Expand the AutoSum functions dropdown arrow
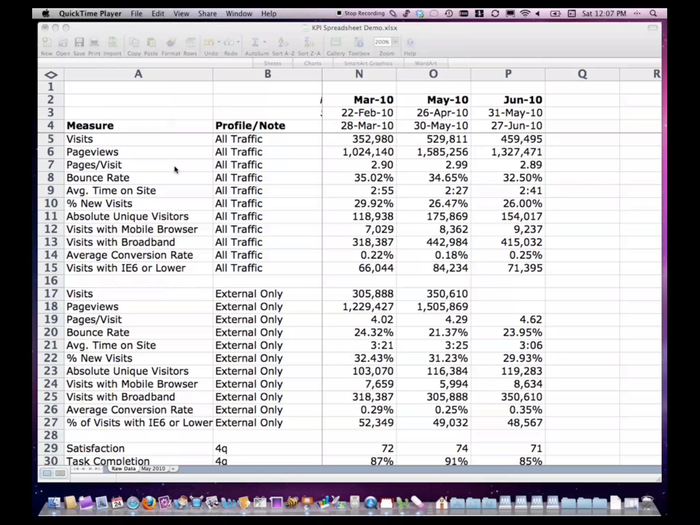 pyautogui.click(x=265, y=42)
